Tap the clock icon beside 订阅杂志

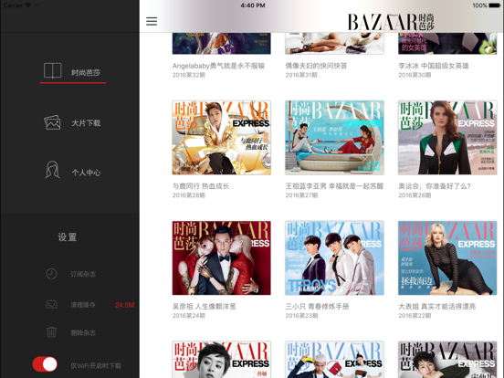51,274
